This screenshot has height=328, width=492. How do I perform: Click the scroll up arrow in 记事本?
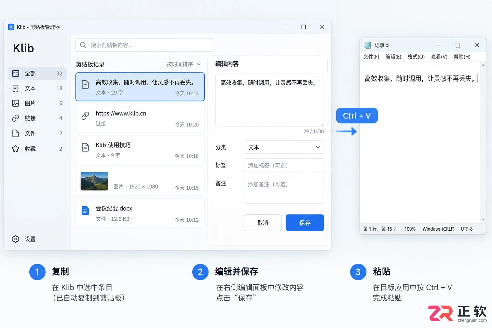click(483, 65)
